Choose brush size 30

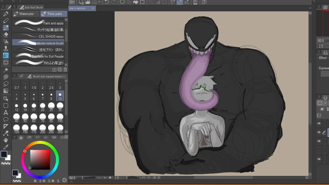(x=60, y=107)
